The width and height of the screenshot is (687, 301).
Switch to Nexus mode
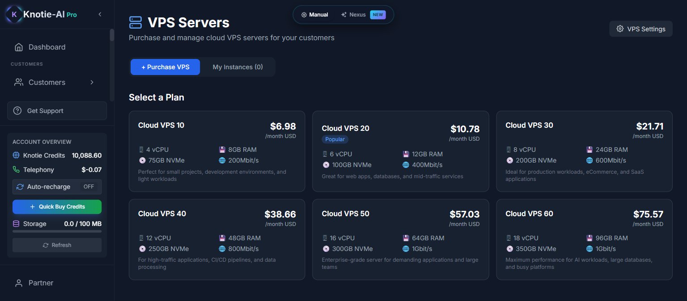[x=362, y=14]
